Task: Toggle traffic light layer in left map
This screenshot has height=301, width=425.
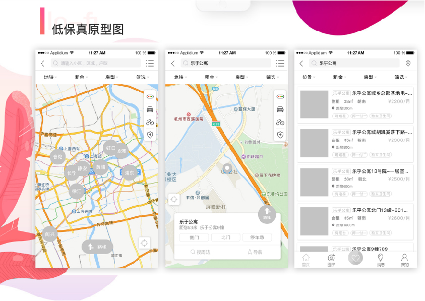Action: pyautogui.click(x=150, y=96)
